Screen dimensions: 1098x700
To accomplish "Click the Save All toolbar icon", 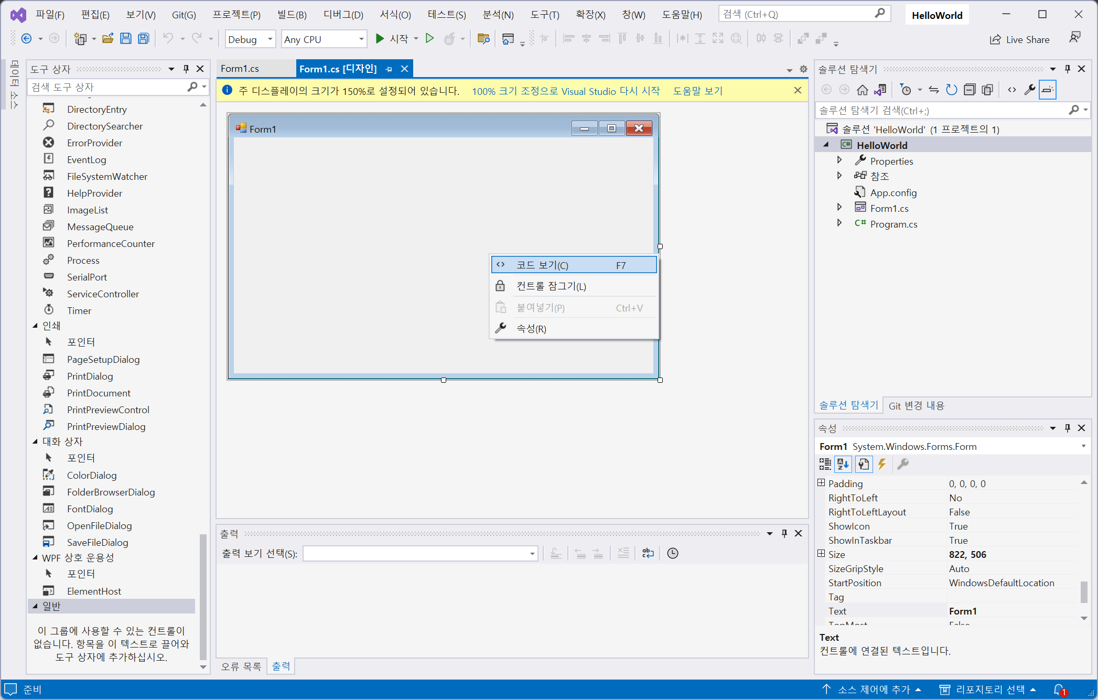I will pyautogui.click(x=143, y=38).
